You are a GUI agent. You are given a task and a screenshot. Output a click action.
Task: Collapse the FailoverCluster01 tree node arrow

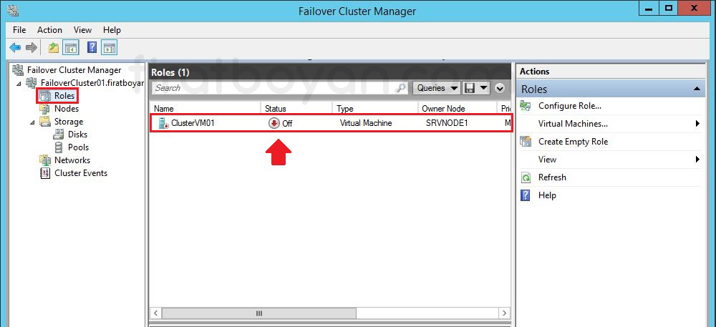point(19,83)
